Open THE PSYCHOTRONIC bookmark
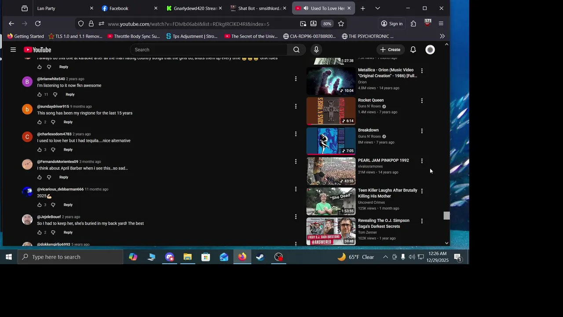Screen dimensions: 563x317 (x=368, y=36)
